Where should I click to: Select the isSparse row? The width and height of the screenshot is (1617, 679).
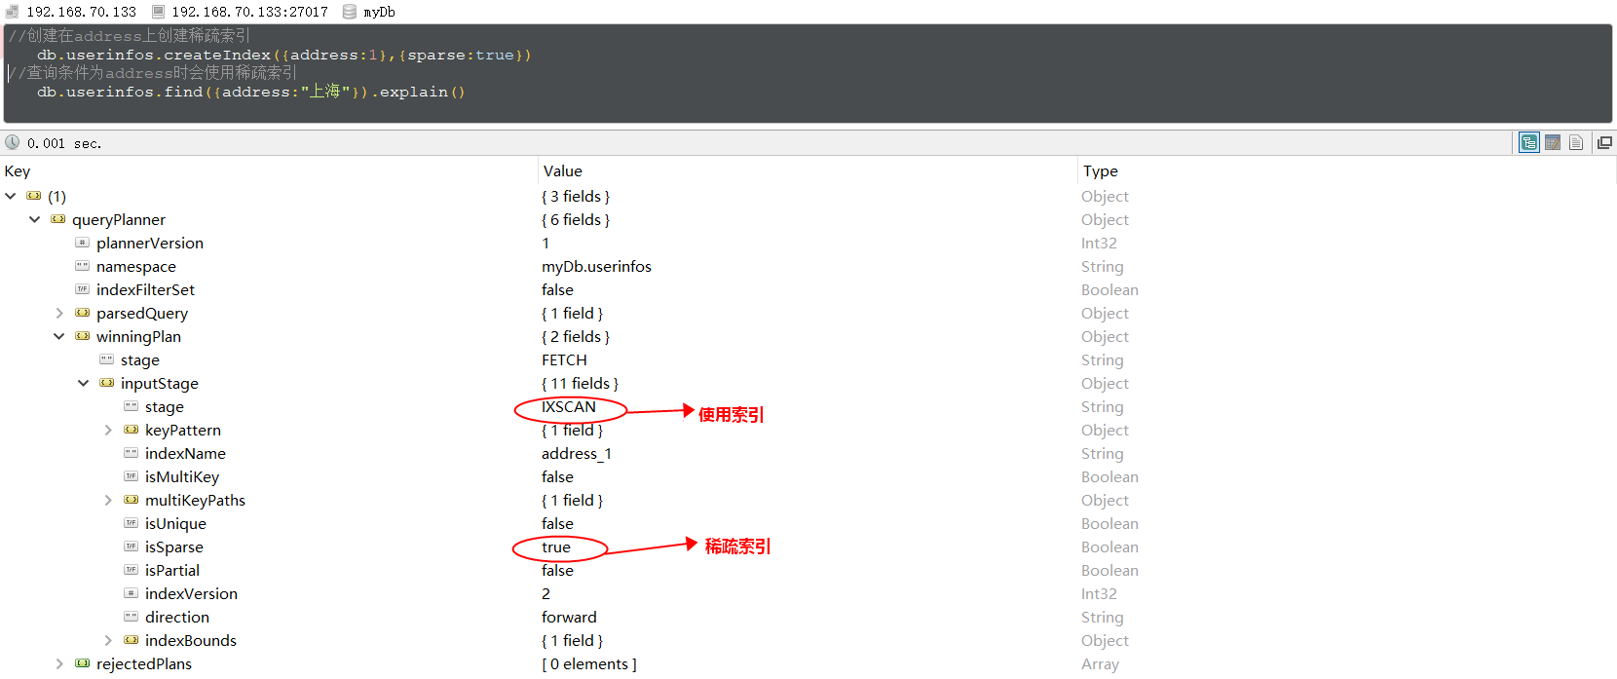click(174, 547)
